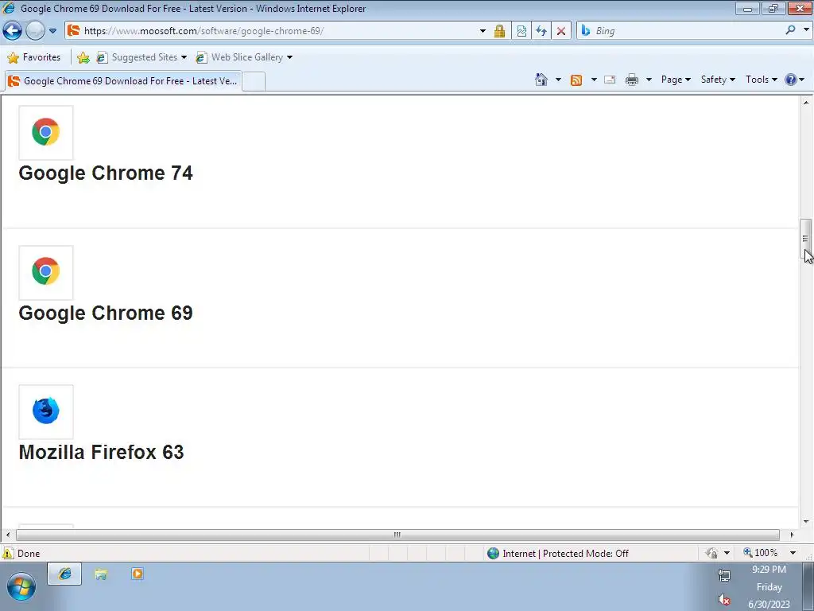Click Add to Favorites Bar star icon
Viewport: 814px width, 611px height.
tap(83, 57)
